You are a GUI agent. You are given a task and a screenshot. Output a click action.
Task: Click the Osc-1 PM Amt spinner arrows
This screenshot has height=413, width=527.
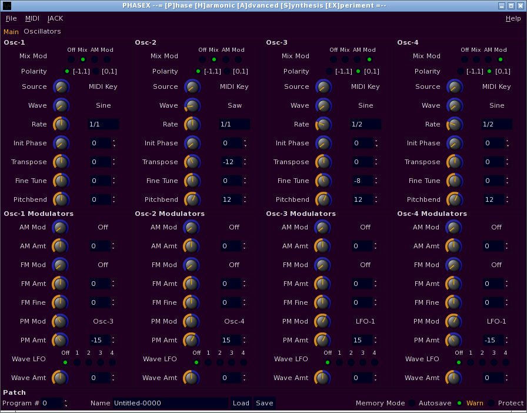[114, 341]
